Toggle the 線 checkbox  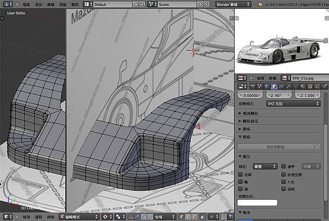[241, 189]
